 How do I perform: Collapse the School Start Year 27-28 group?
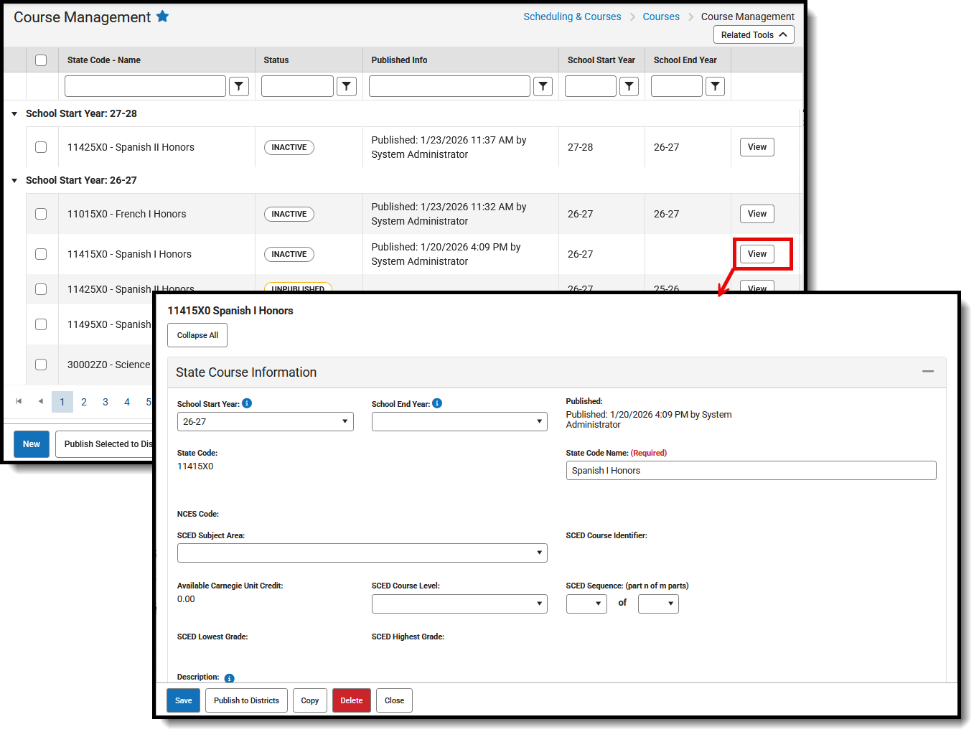(14, 113)
